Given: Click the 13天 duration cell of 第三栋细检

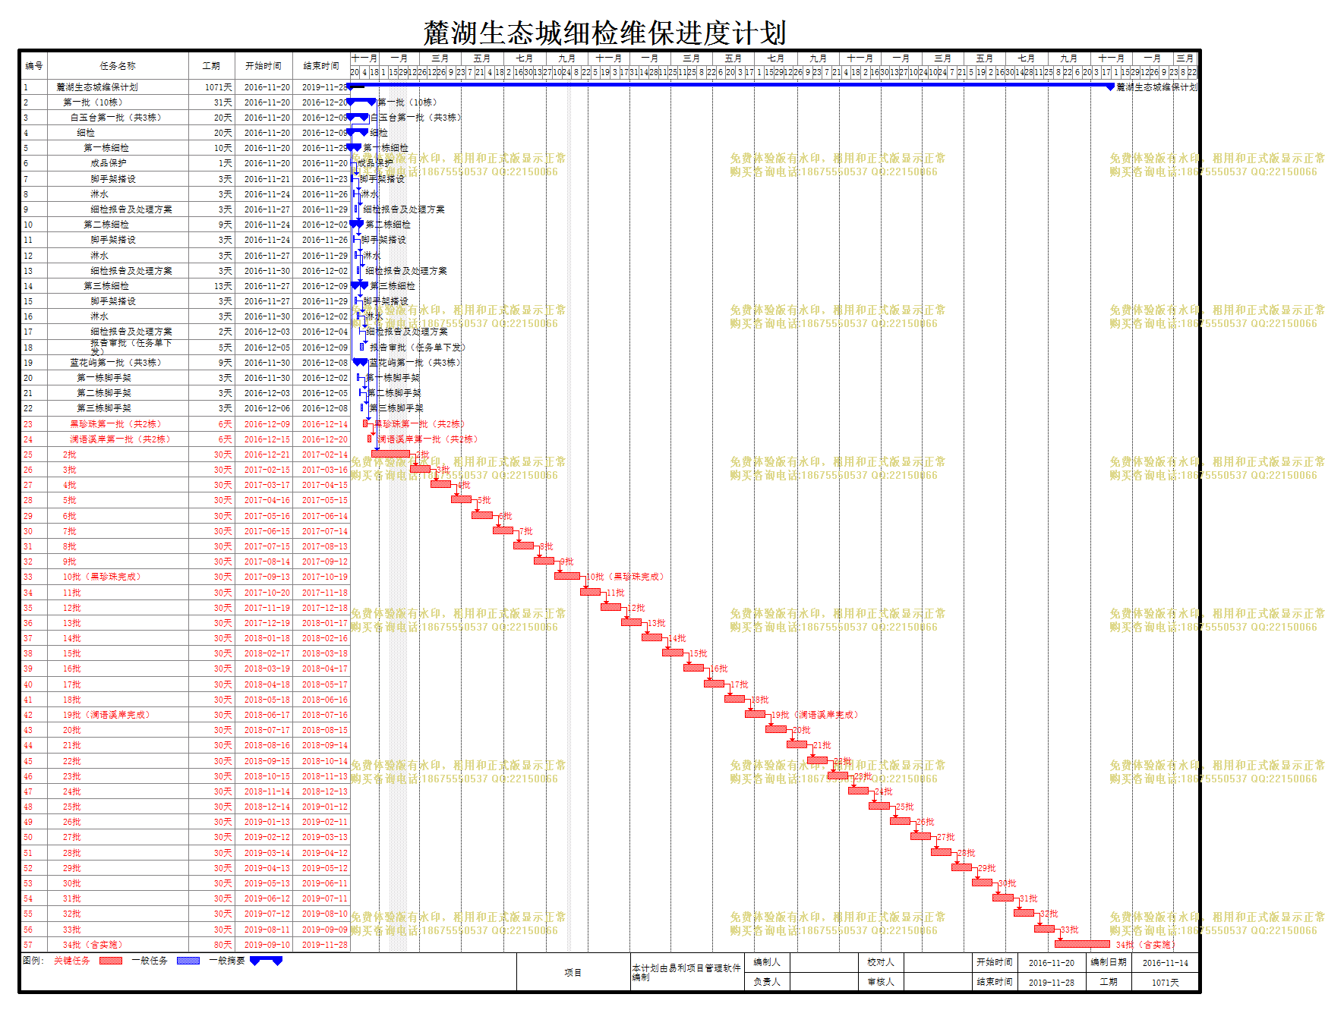Looking at the screenshot, I should click(222, 286).
